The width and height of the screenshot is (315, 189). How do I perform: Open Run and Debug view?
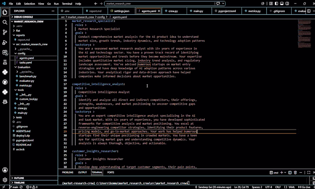coord(5,43)
